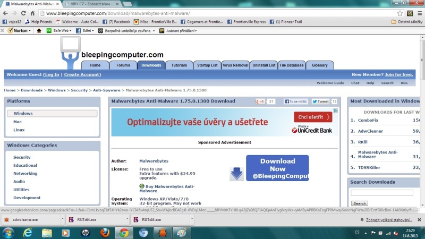
Task: Open the 'Ostatní záložky' bookmarks folder
Action: [x=407, y=22]
